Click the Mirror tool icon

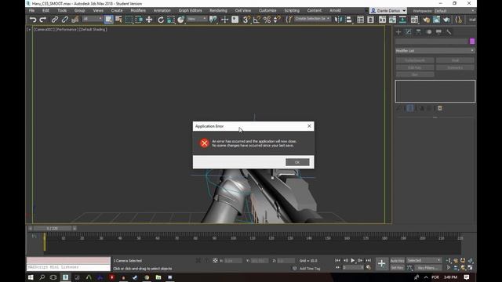[x=338, y=20]
